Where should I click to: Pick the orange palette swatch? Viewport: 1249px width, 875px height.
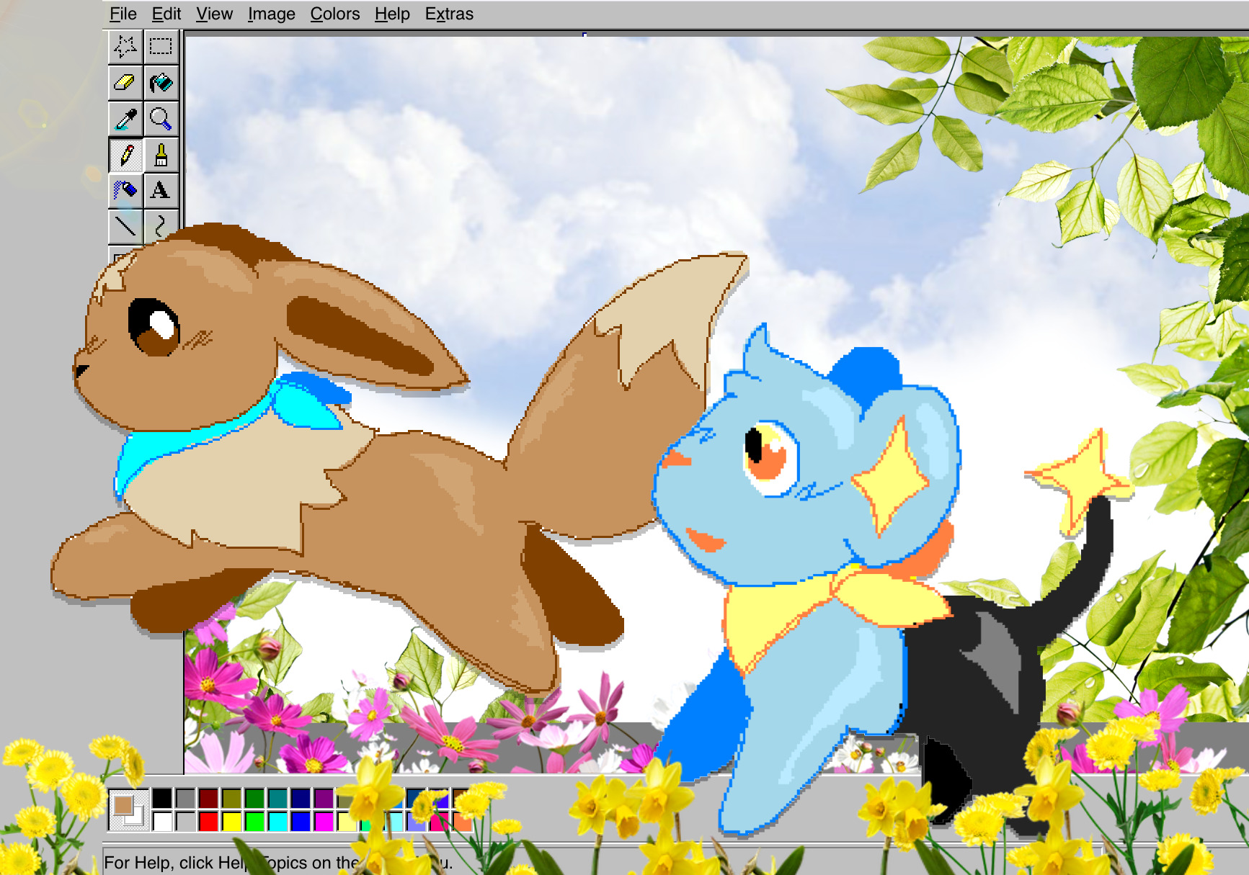462,822
